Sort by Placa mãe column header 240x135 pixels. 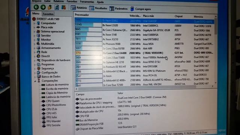[x=148, y=16]
